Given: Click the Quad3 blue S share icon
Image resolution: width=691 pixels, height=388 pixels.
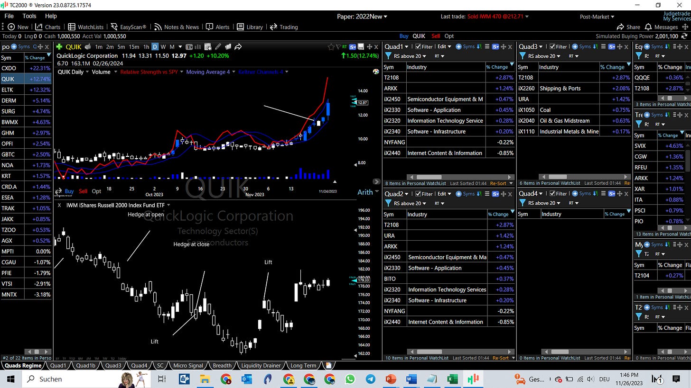Looking at the screenshot, I should coord(612,46).
